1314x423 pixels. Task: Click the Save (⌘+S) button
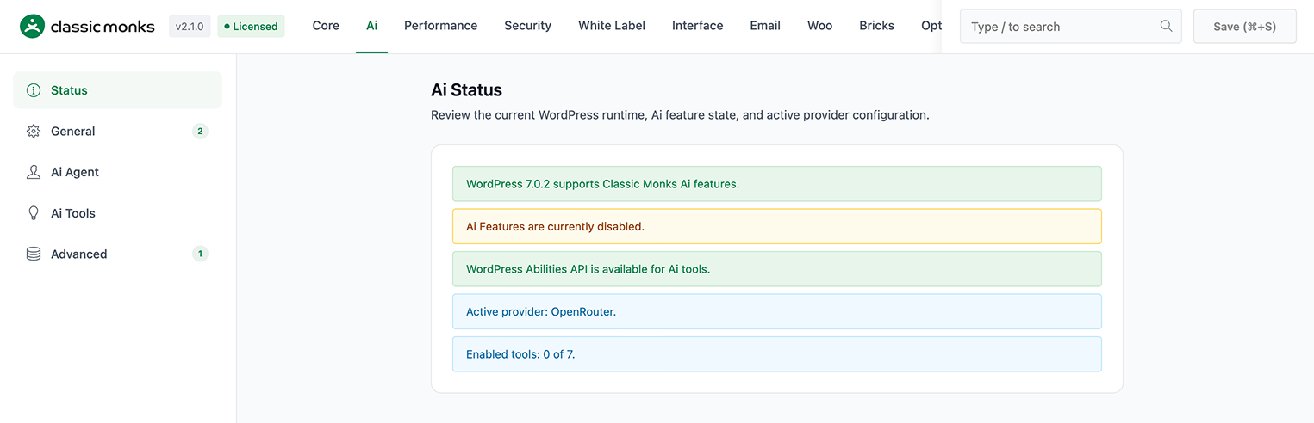[1244, 27]
